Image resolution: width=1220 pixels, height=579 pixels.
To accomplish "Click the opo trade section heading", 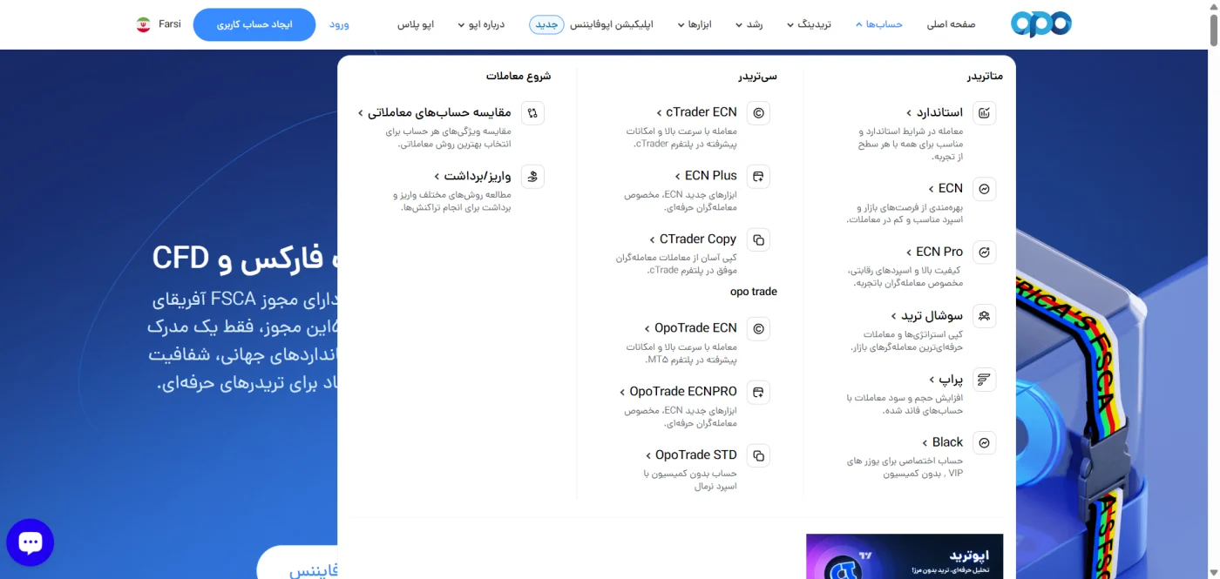I will (754, 292).
